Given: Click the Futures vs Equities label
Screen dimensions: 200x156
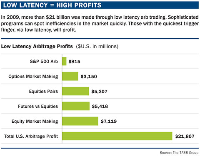Looking at the screenshot, I should [38, 106].
